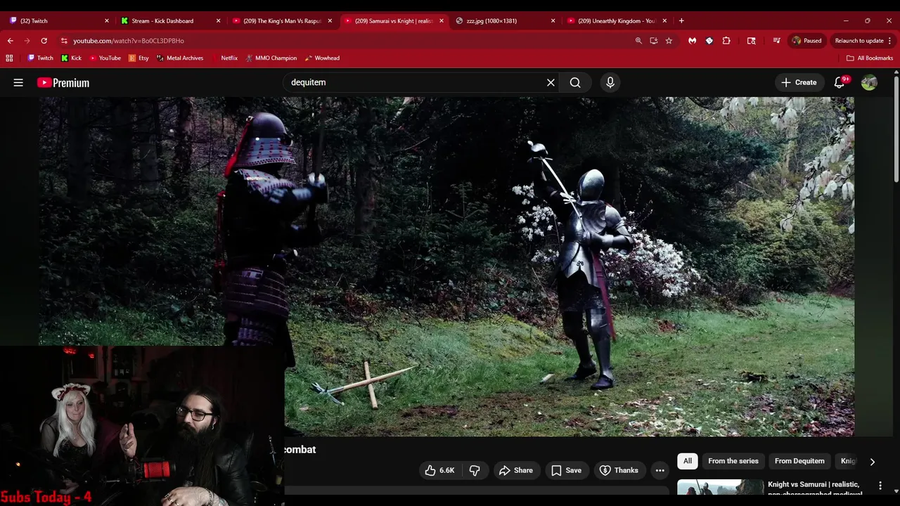Dislike this video

pos(475,470)
